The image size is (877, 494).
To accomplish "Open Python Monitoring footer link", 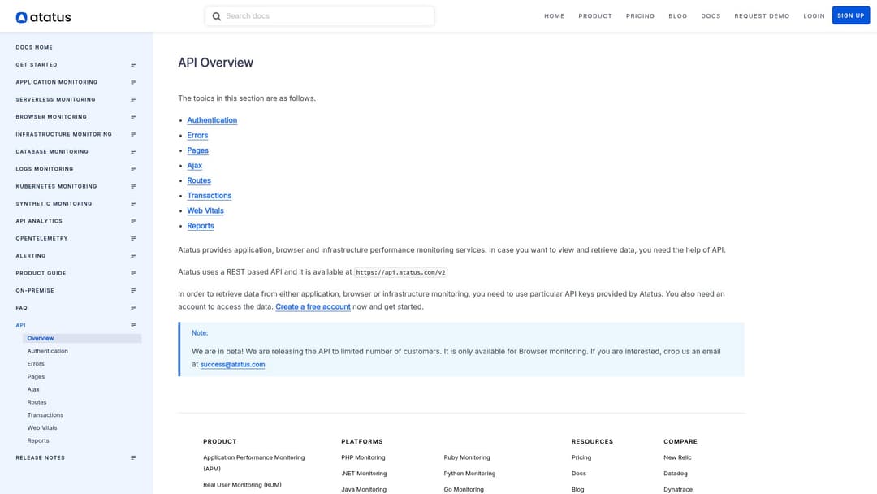I will 469,474.
